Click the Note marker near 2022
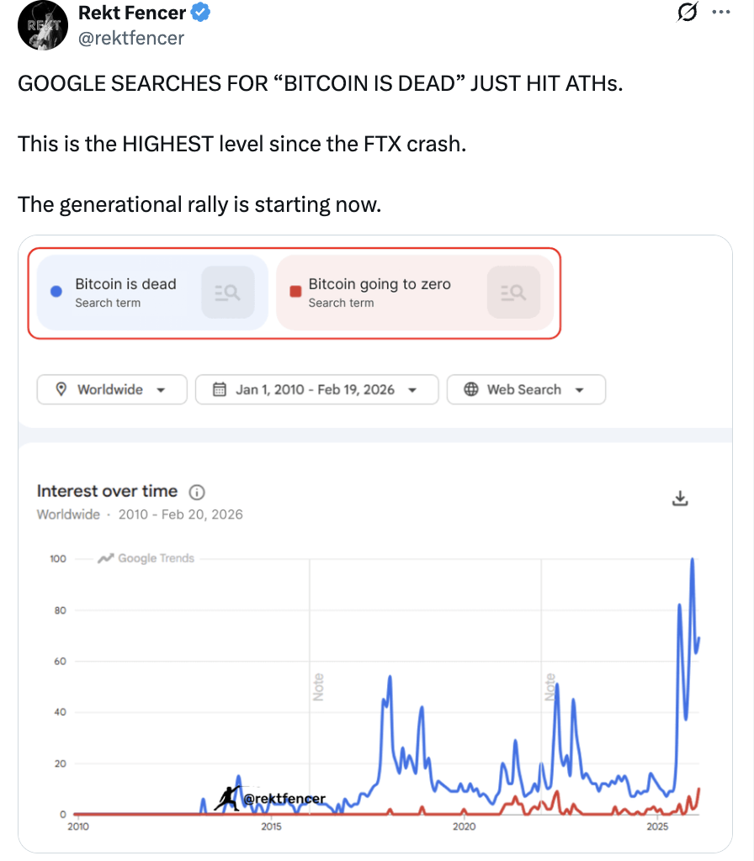The width and height of the screenshot is (754, 861). (550, 687)
